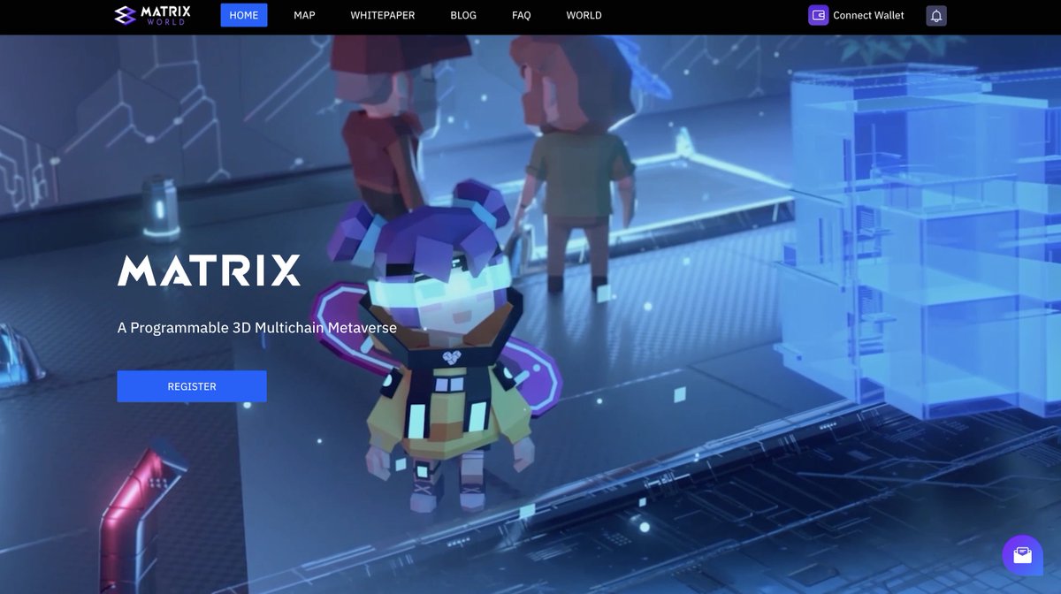
Task: Select the HOME nav item
Action: pos(244,15)
